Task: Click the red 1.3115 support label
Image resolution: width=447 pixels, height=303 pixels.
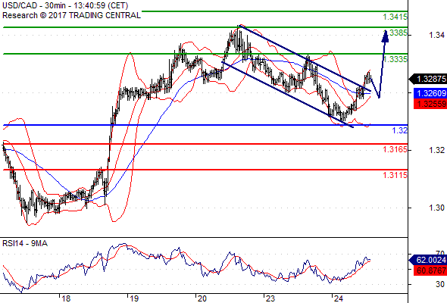Action: [x=395, y=175]
